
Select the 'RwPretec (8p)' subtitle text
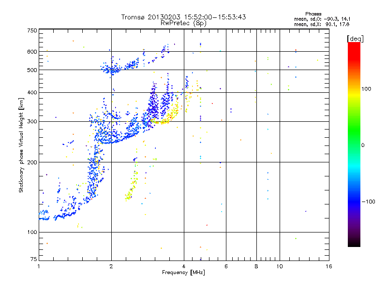pos(183,23)
